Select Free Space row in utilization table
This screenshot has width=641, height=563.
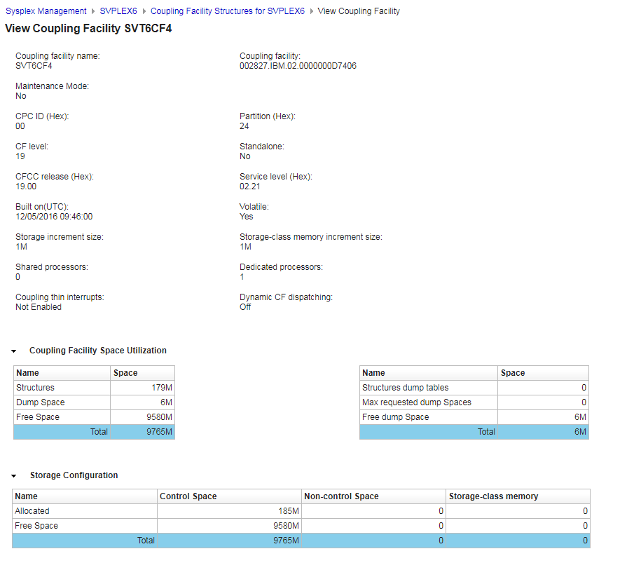(94, 417)
